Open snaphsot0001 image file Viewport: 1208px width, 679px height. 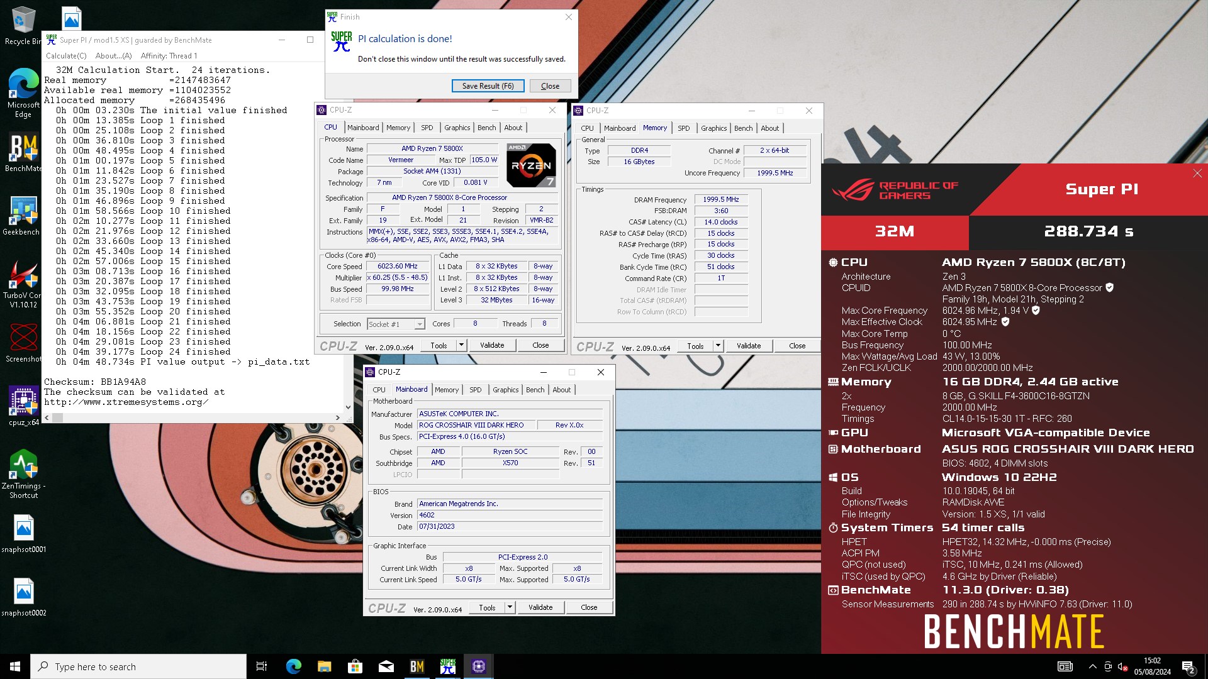24,534
